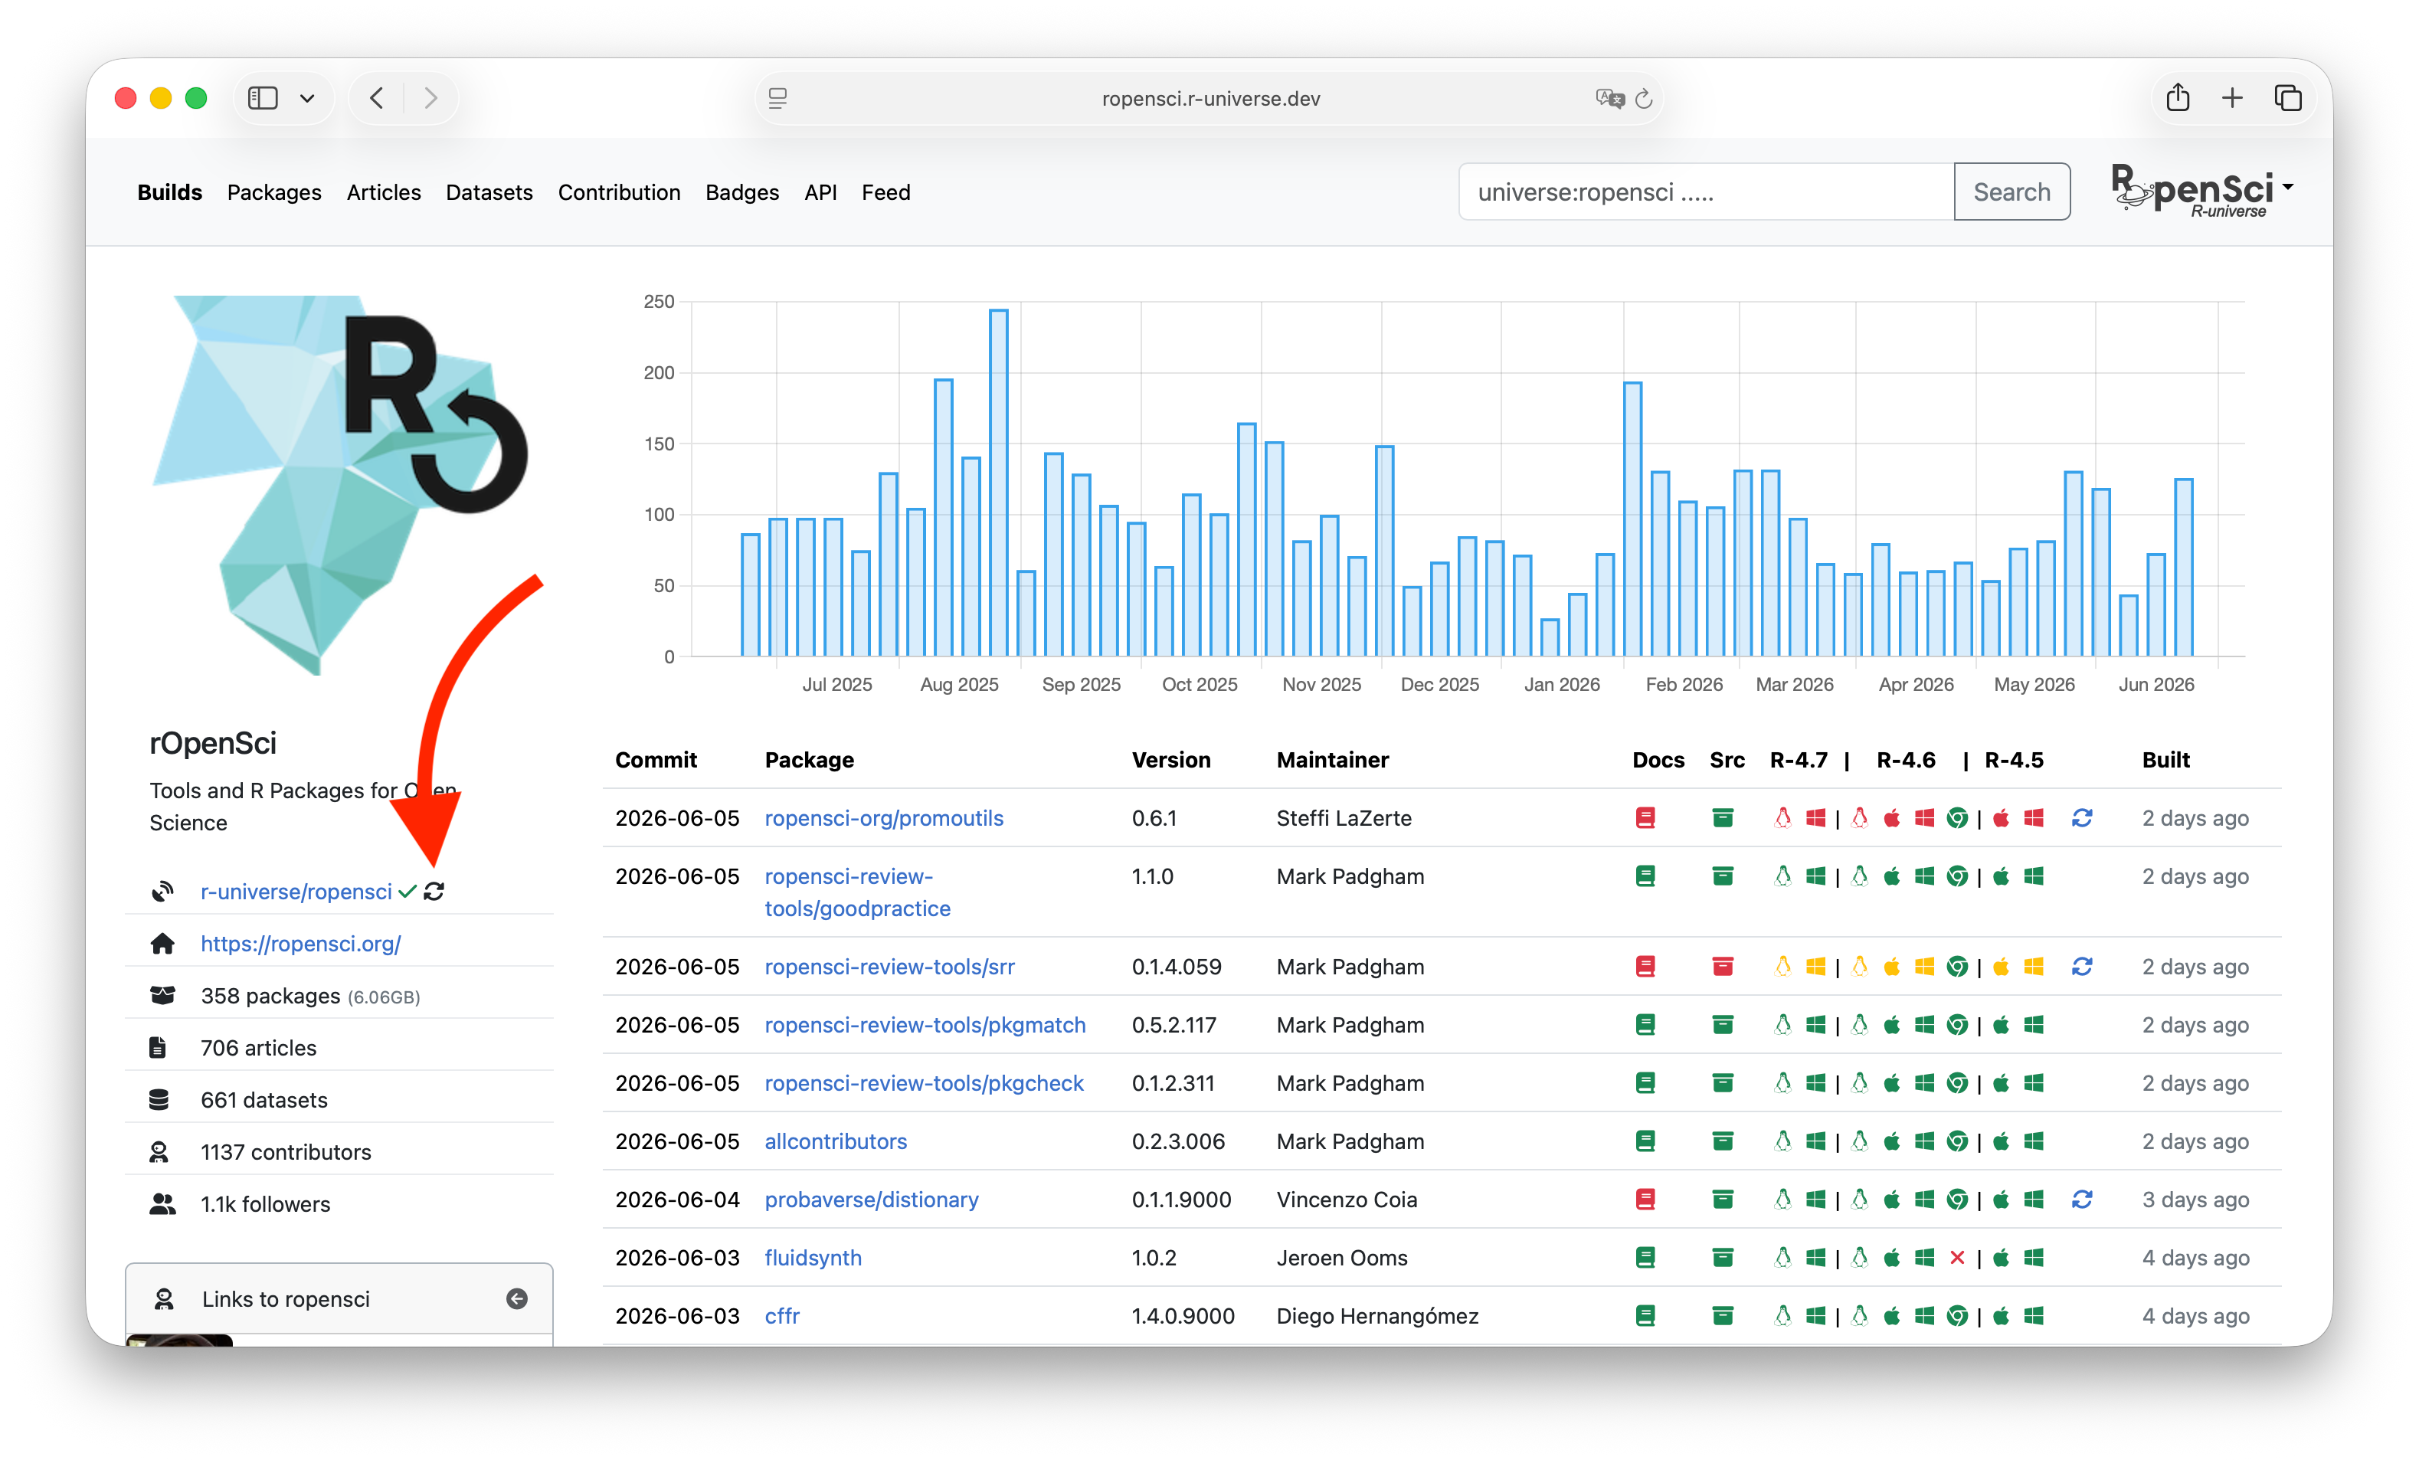Image resolution: width=2419 pixels, height=1460 pixels.
Task: Click the Maintainer column header
Action: 1332,760
